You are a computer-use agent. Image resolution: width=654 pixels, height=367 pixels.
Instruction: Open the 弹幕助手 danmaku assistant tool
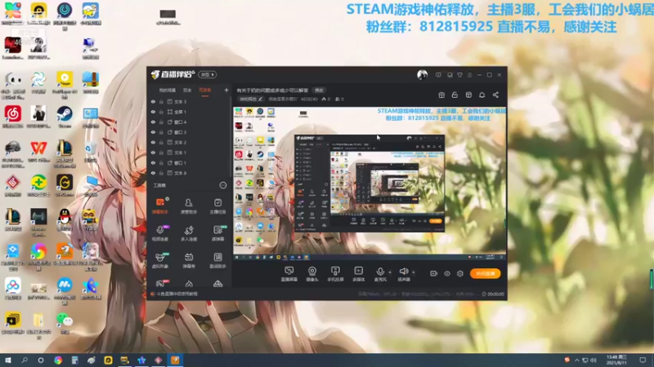(159, 206)
